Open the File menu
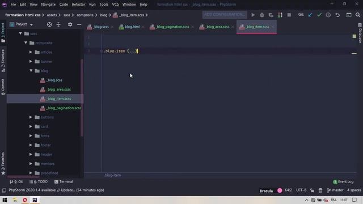Screen dimensions: 363x204 13,5
